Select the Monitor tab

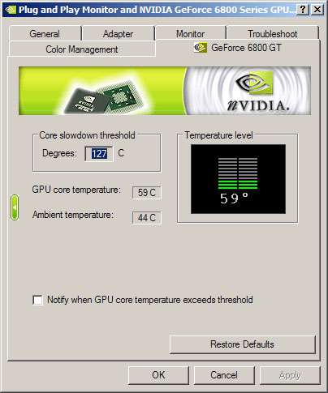coord(191,34)
